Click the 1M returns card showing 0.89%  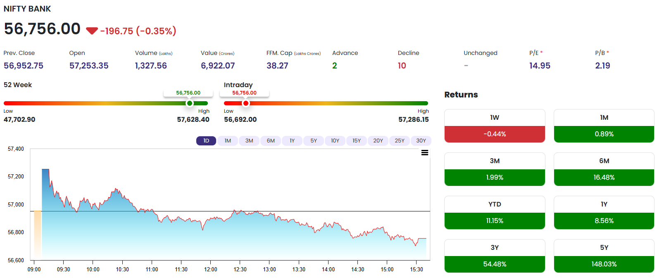pyautogui.click(x=604, y=126)
